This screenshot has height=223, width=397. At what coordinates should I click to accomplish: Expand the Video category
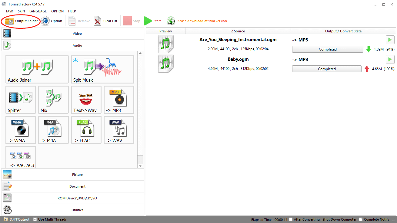[x=73, y=34]
